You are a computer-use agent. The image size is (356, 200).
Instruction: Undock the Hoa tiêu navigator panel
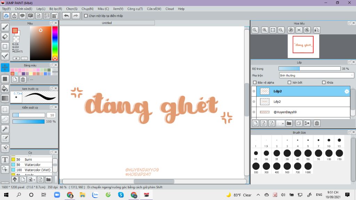coord(349,23)
